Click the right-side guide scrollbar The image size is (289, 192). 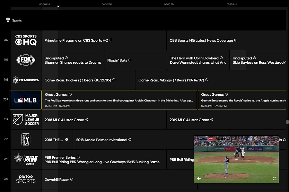[x=287, y=122]
